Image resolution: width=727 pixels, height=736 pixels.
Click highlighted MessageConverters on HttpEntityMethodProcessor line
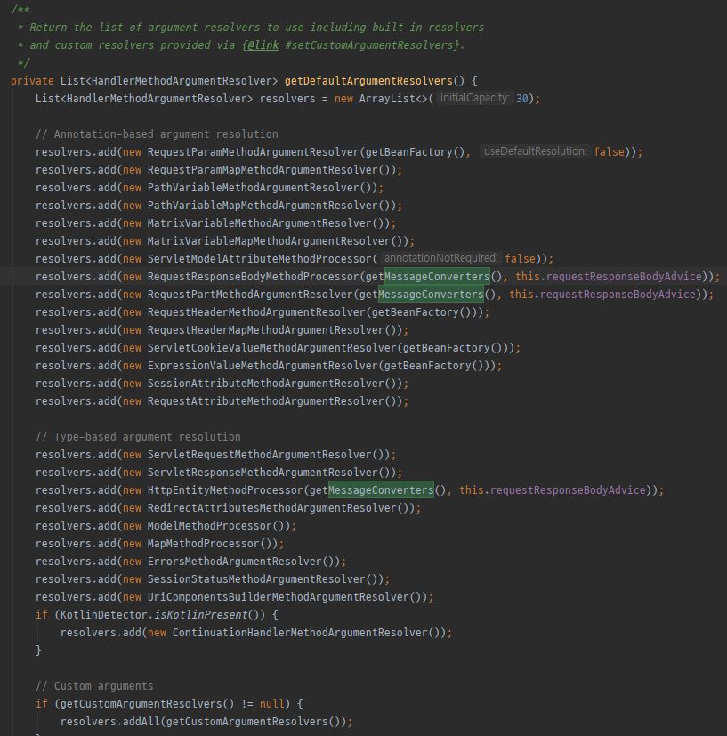coord(381,490)
